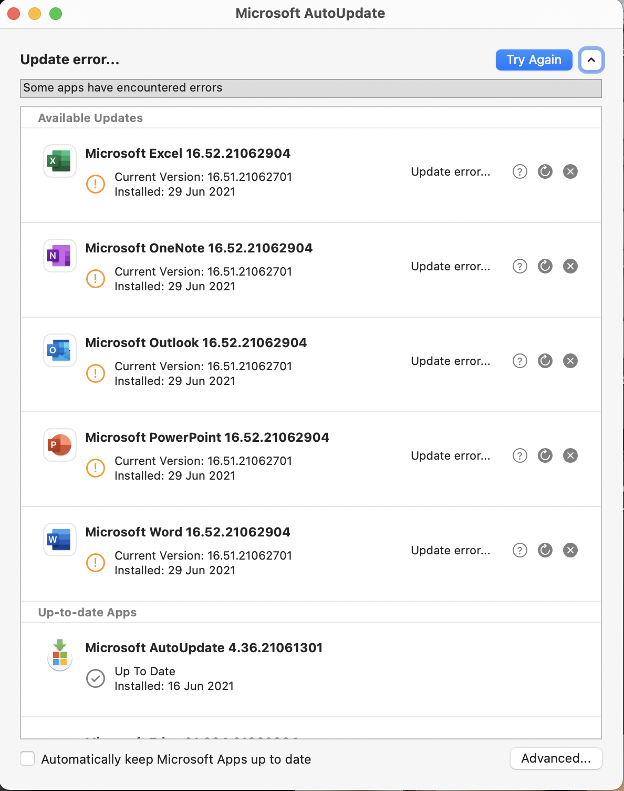
Task: Click the Outlook orange warning icon
Action: tap(96, 373)
